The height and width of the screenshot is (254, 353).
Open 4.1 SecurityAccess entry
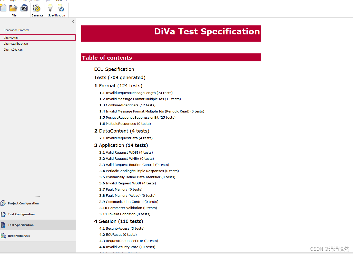tap(122, 229)
